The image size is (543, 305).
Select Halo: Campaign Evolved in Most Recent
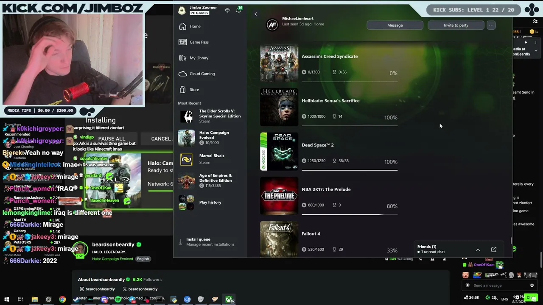(210, 138)
